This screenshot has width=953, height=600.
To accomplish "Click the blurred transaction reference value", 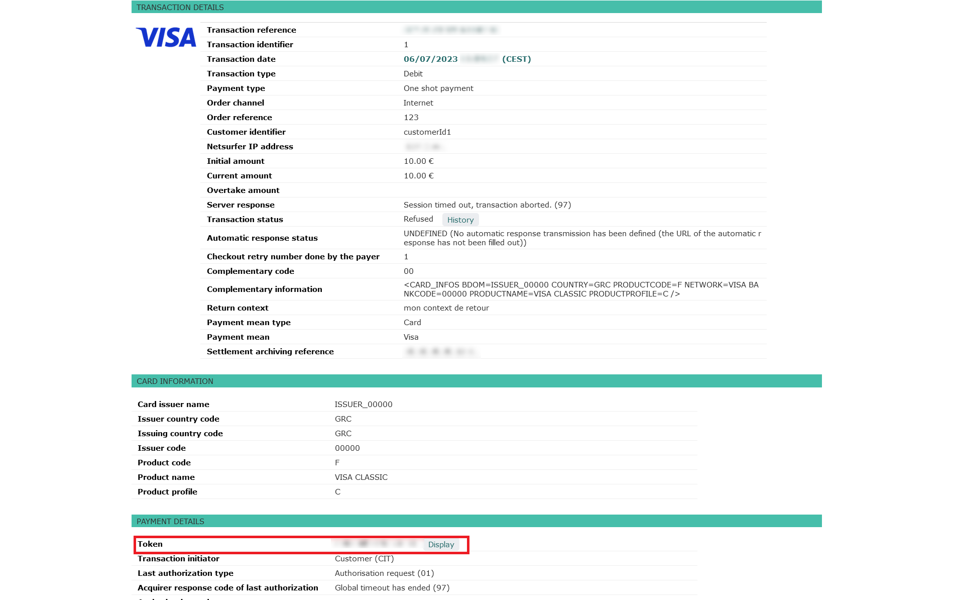I will (x=450, y=30).
